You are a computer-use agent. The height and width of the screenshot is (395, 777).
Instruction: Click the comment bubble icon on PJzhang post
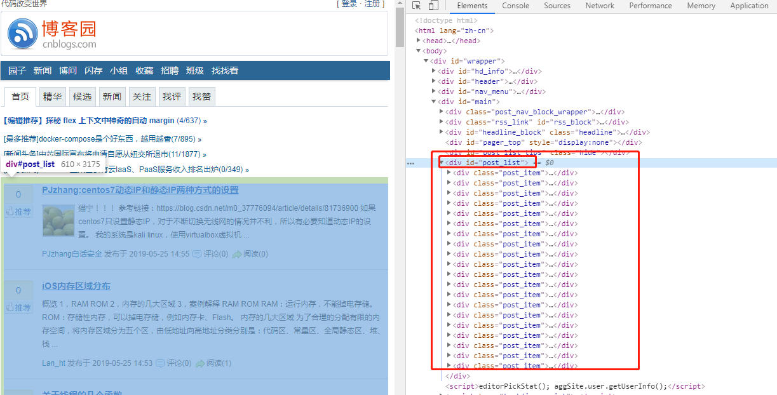point(197,254)
